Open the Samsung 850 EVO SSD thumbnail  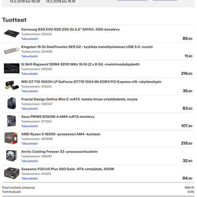click(11, 34)
